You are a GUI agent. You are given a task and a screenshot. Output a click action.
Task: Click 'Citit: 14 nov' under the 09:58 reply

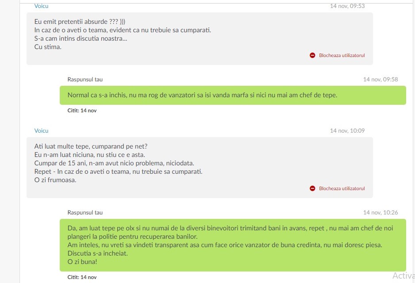pos(82,111)
